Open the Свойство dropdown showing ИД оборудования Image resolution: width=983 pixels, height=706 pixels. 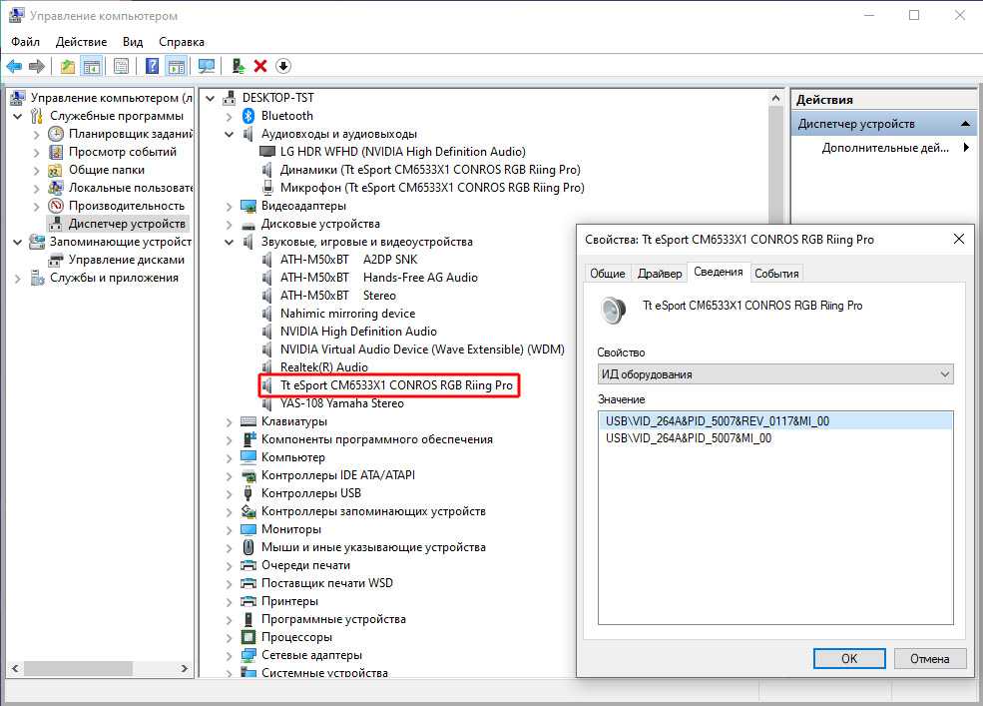point(774,374)
